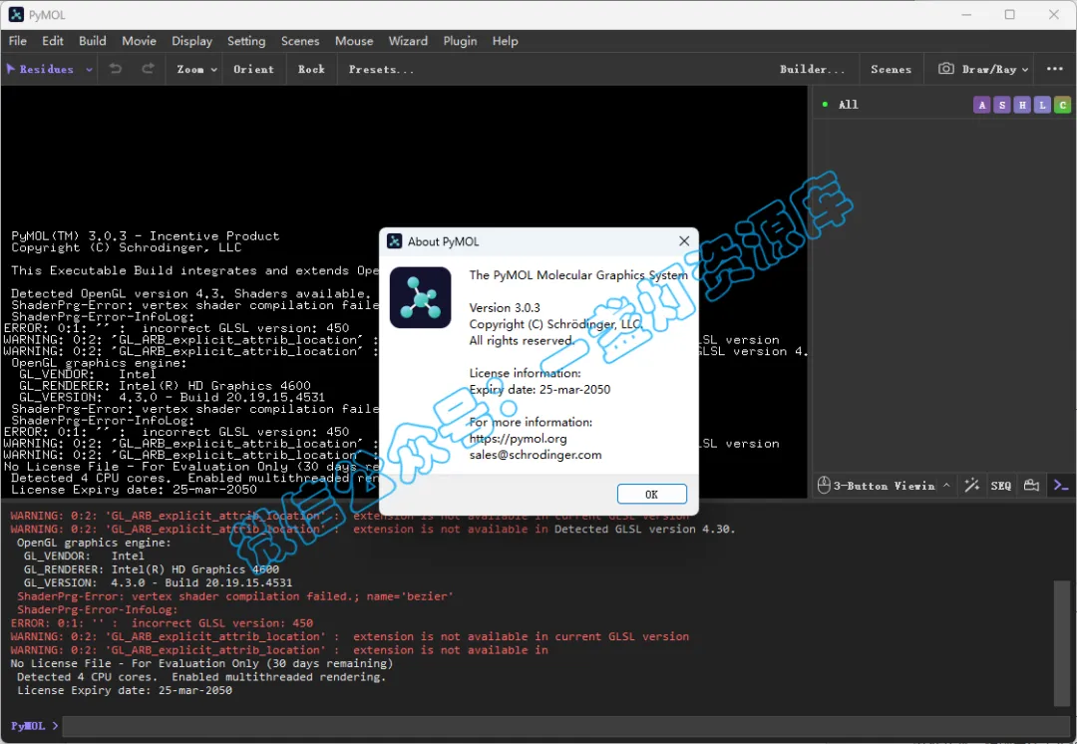Image resolution: width=1077 pixels, height=744 pixels.
Task: Open the Presets... menu
Action: (381, 70)
